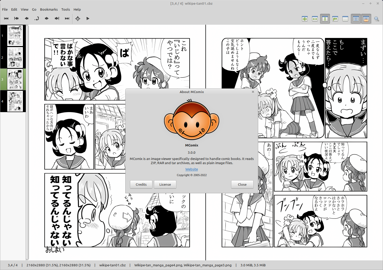Click the thumbnail sidebar scrollbar
Viewport: 383px width, 270px height.
[x=27, y=142]
